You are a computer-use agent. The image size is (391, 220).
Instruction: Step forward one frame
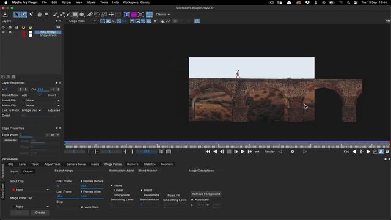[236, 152]
